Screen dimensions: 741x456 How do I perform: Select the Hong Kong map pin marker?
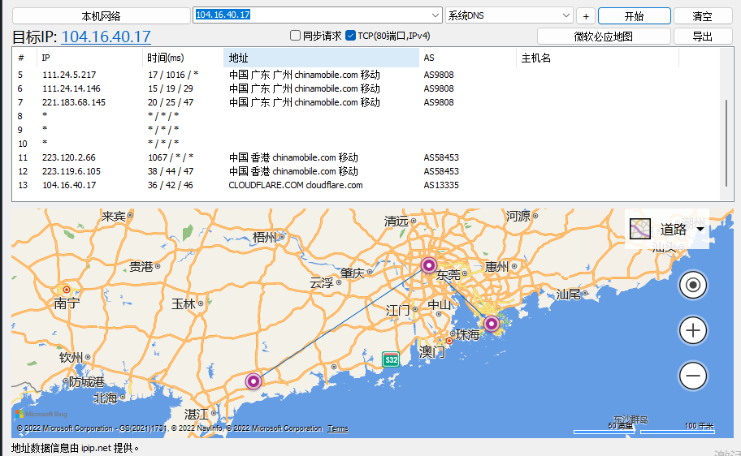pyautogui.click(x=492, y=324)
